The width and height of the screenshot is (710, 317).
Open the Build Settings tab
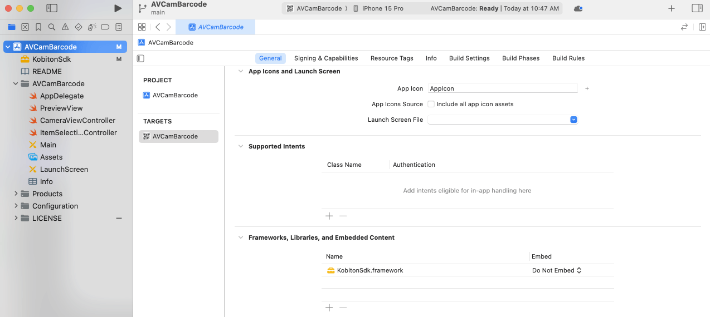(469, 58)
